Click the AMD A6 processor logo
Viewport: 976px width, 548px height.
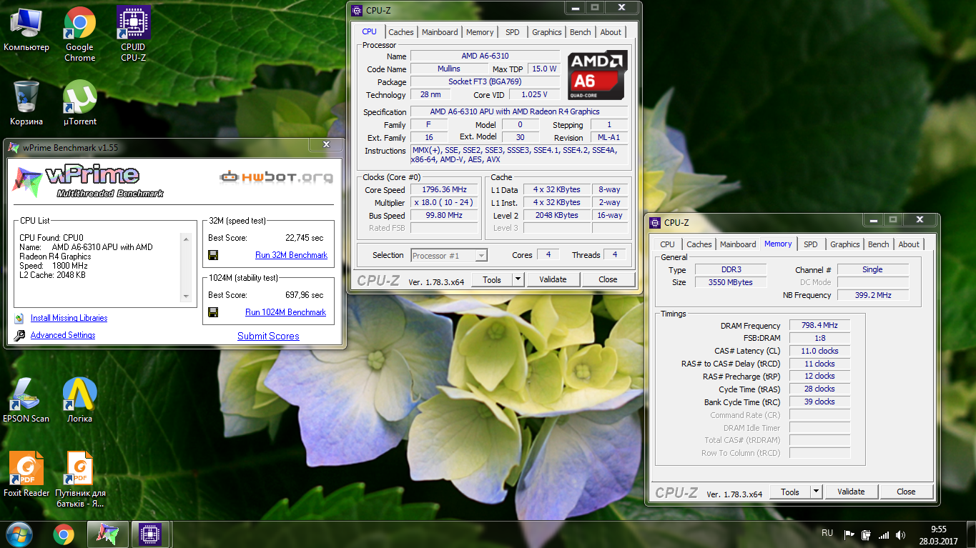598,74
